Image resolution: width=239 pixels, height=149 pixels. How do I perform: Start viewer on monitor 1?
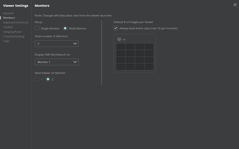(x=37, y=79)
